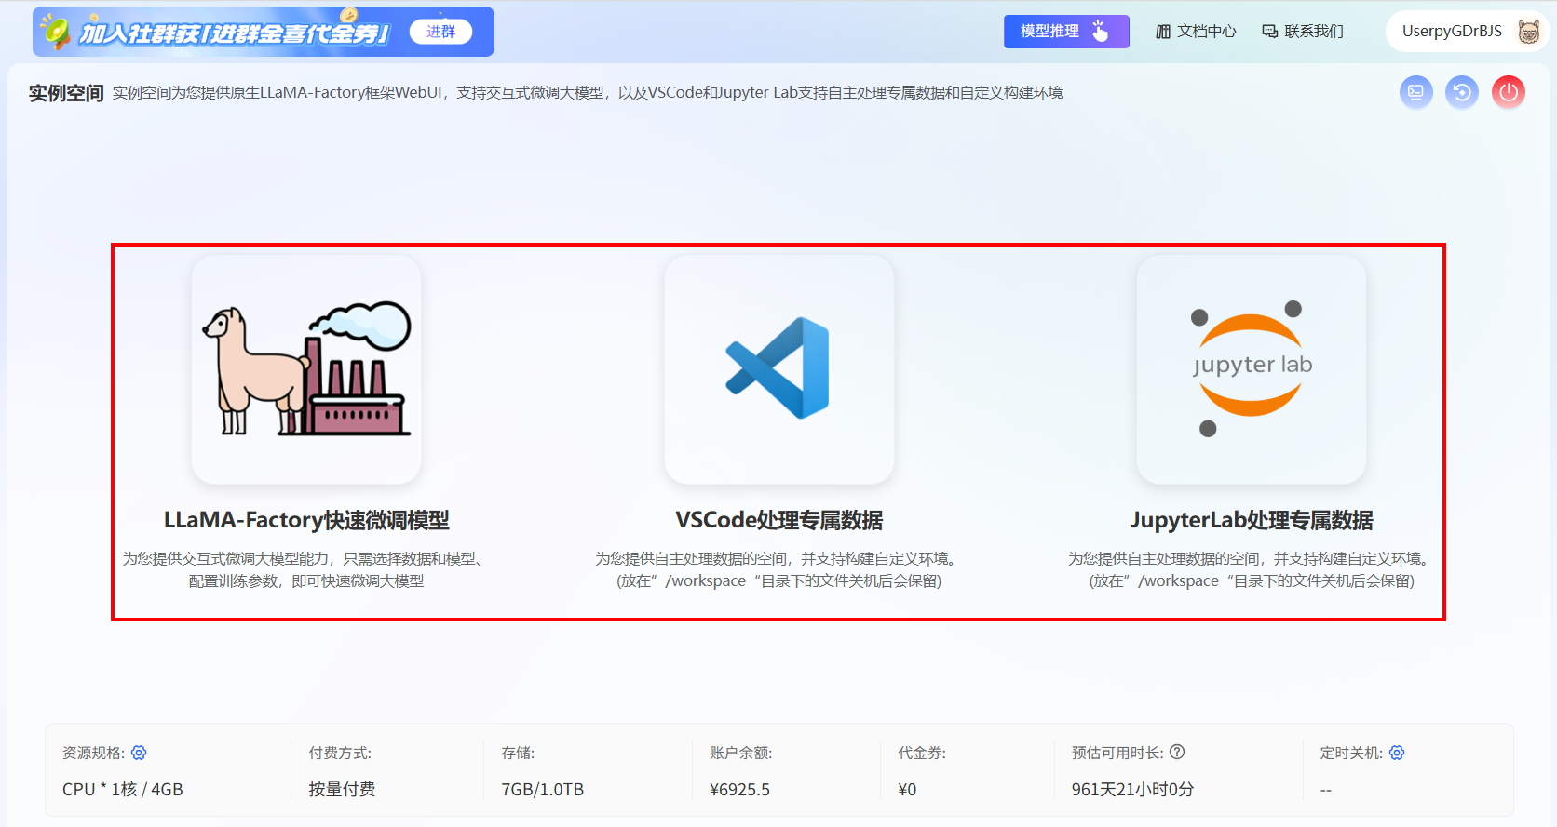This screenshot has height=827, width=1557.
Task: Click the LLaMA-Factory快速微调模型 title
Action: point(306,520)
